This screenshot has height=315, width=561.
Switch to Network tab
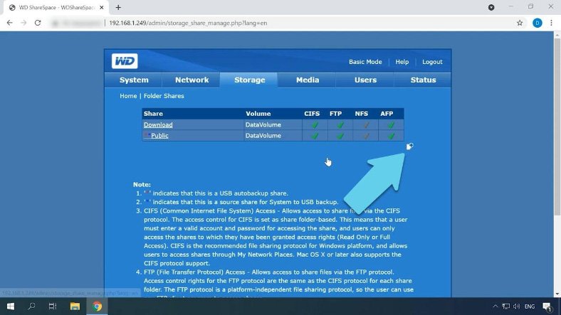(192, 80)
